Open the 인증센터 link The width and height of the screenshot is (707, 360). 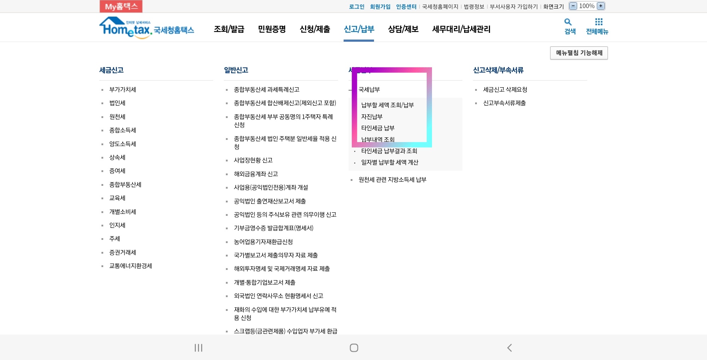(406, 6)
